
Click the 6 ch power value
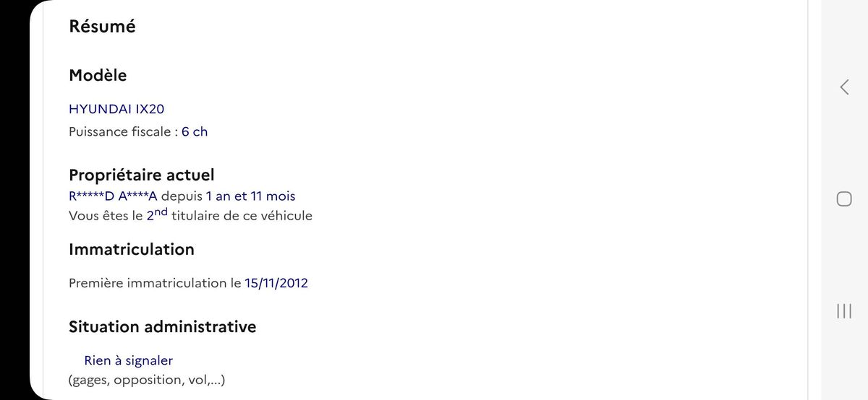tap(195, 131)
